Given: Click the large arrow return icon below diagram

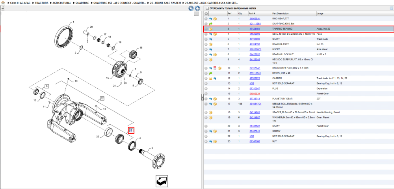Looking at the screenshot, I should pos(162,181).
